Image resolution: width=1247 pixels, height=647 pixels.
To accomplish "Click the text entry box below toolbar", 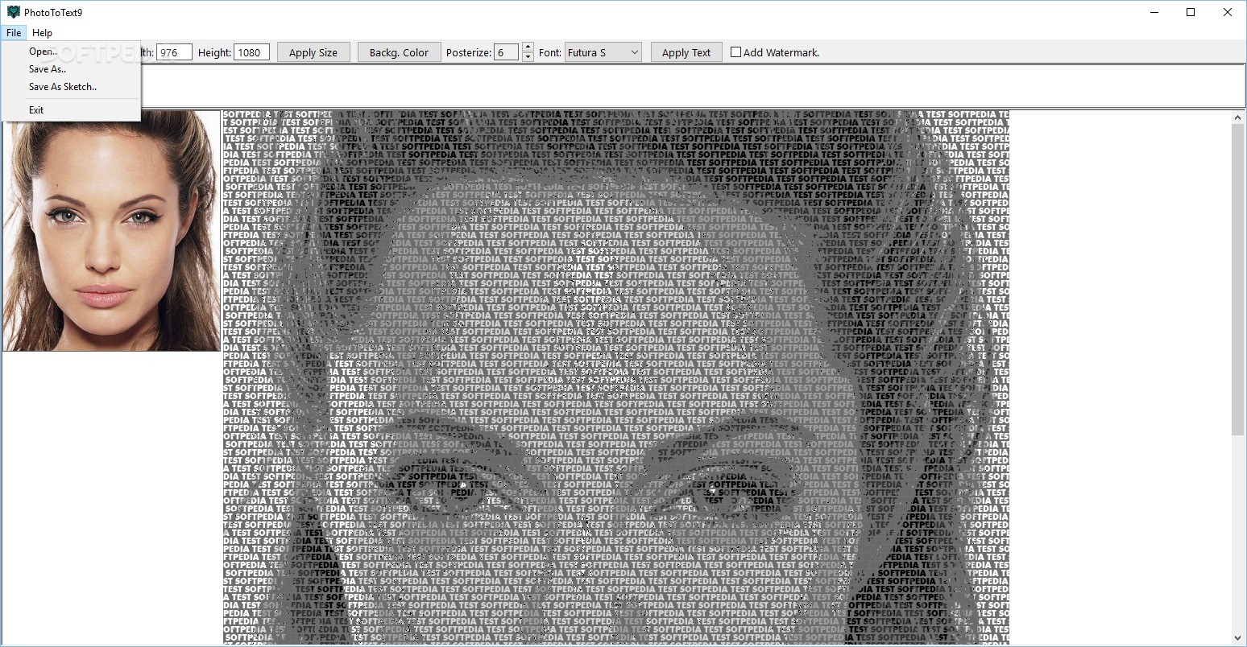I will coord(623,86).
